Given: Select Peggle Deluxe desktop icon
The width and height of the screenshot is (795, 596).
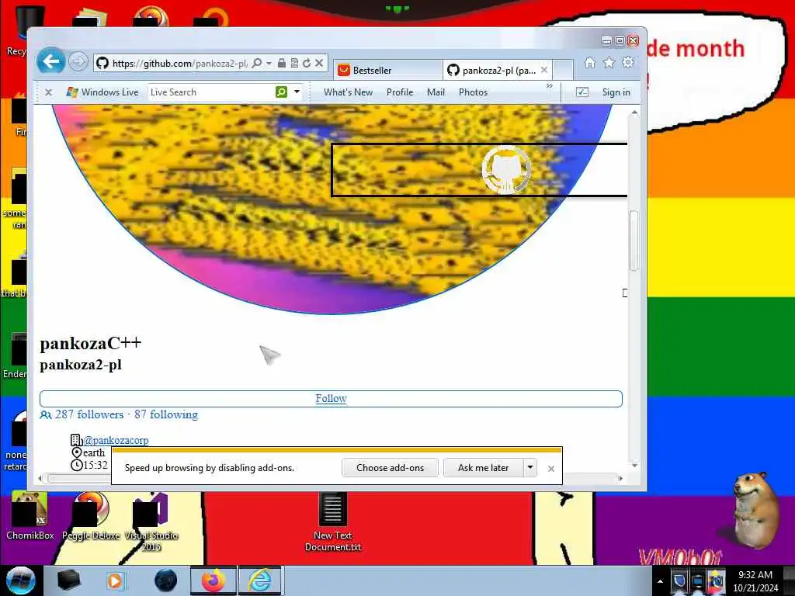Looking at the screenshot, I should coord(91,515).
